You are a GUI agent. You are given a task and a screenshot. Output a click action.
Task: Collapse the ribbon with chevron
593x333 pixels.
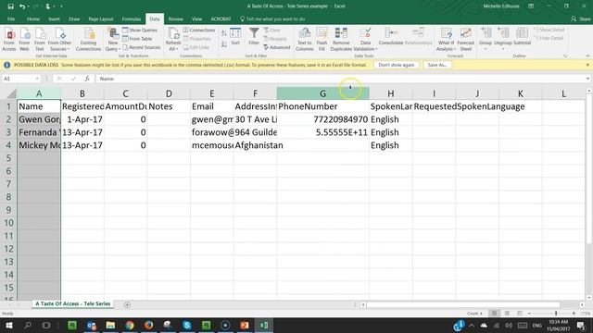pos(587,55)
